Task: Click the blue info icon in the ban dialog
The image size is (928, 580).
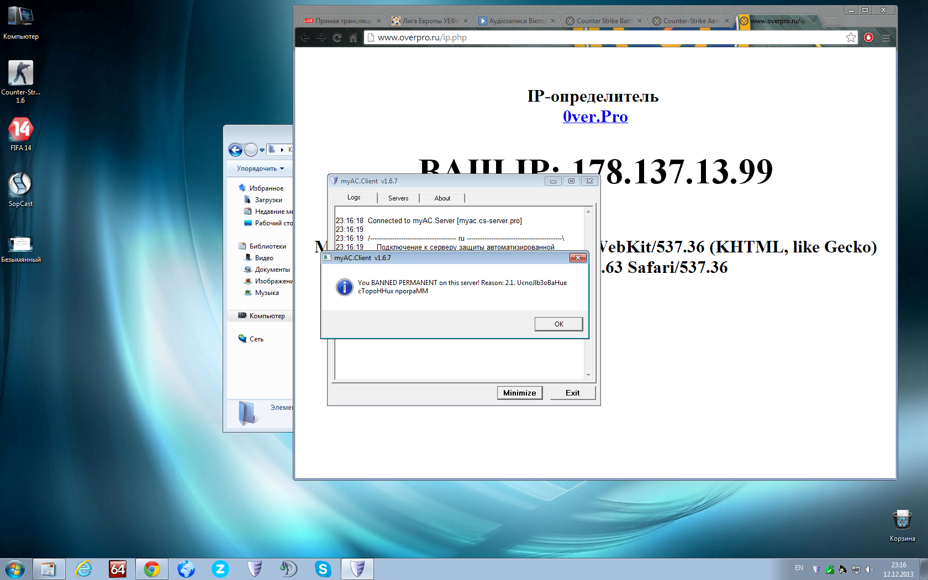Action: (344, 287)
